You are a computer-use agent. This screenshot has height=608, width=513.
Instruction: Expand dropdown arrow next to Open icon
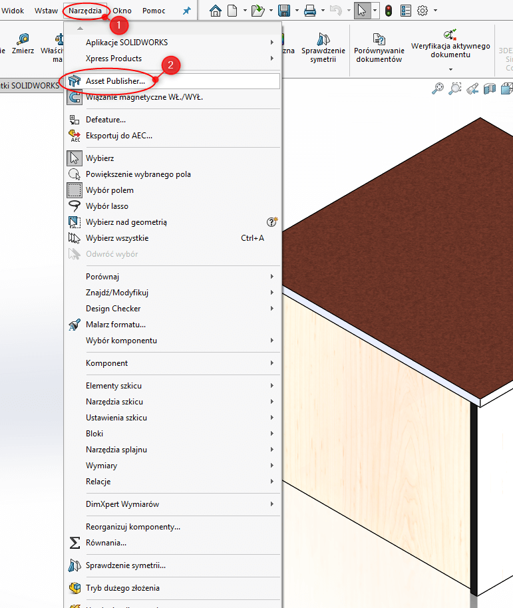click(x=271, y=11)
